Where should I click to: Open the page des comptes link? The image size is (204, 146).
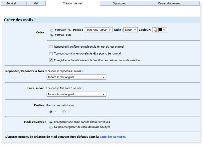[113, 137]
